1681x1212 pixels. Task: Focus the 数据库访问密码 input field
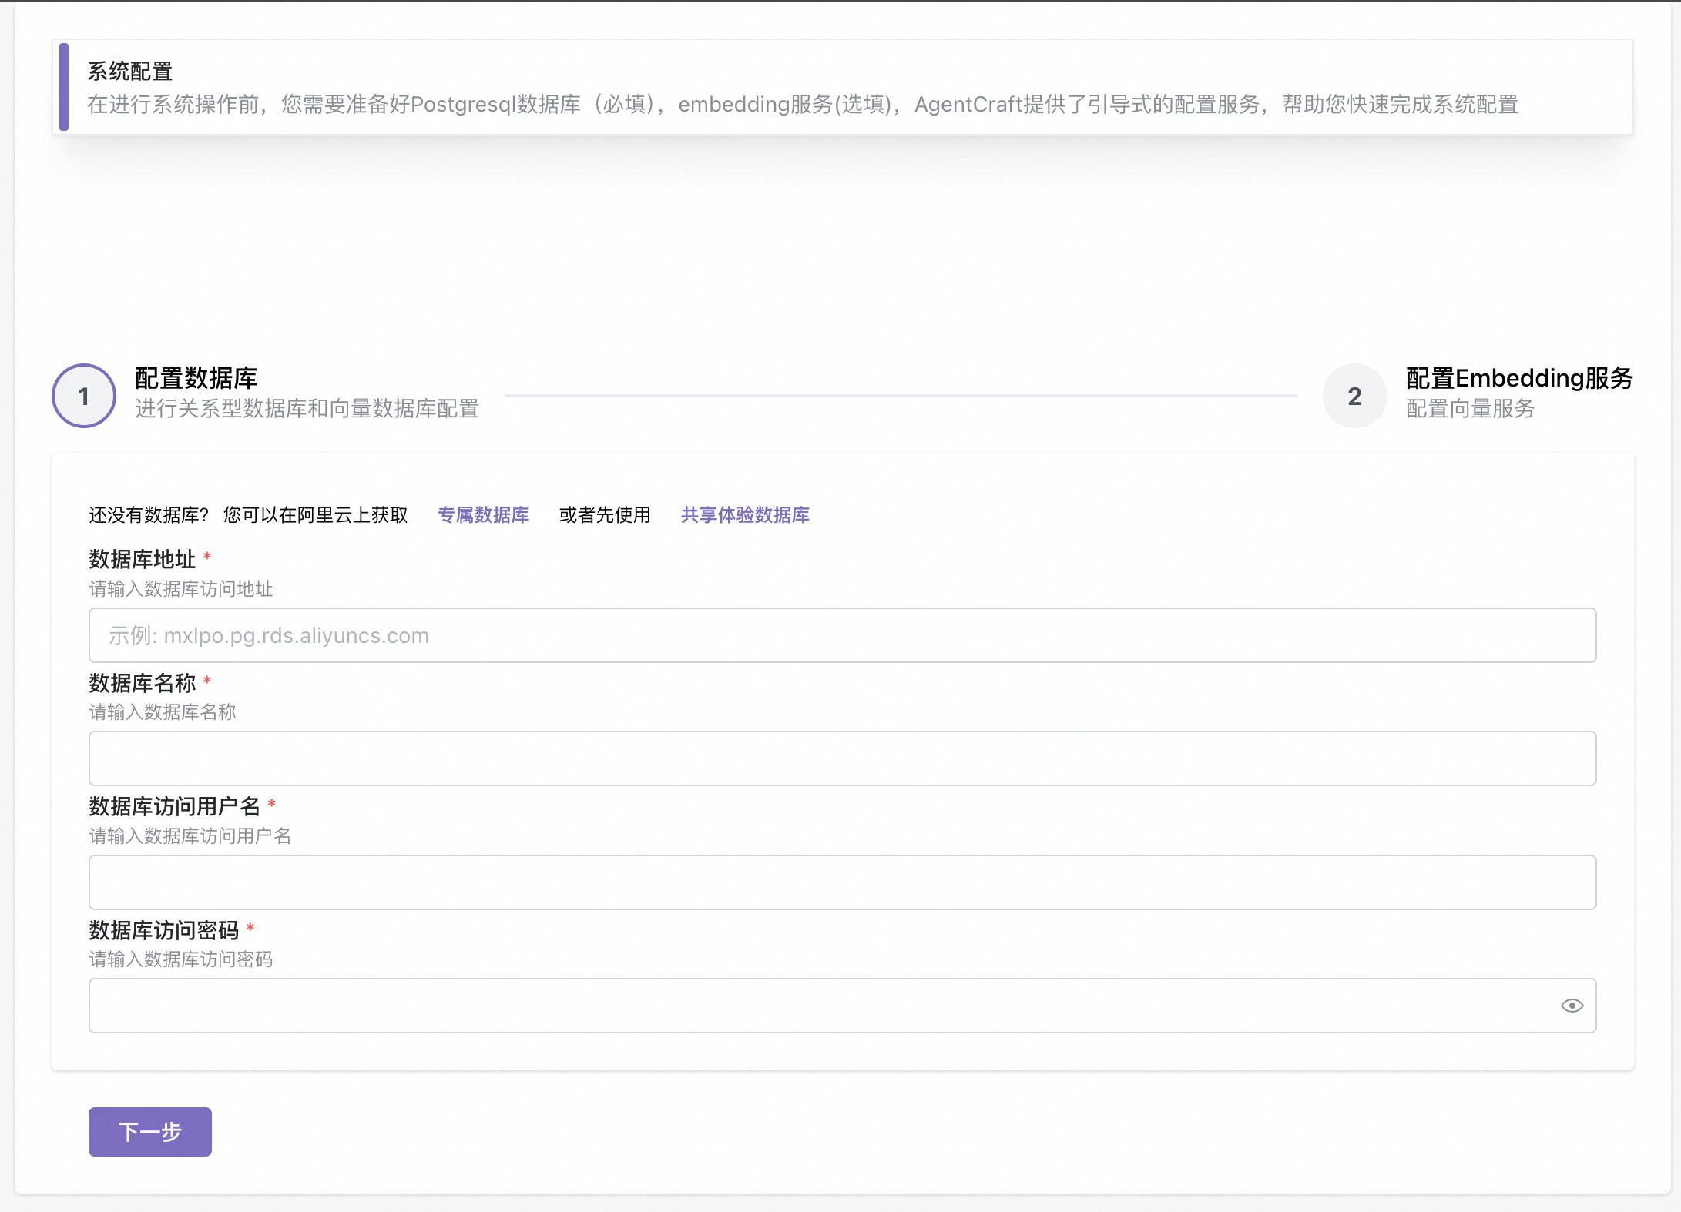817,1006
